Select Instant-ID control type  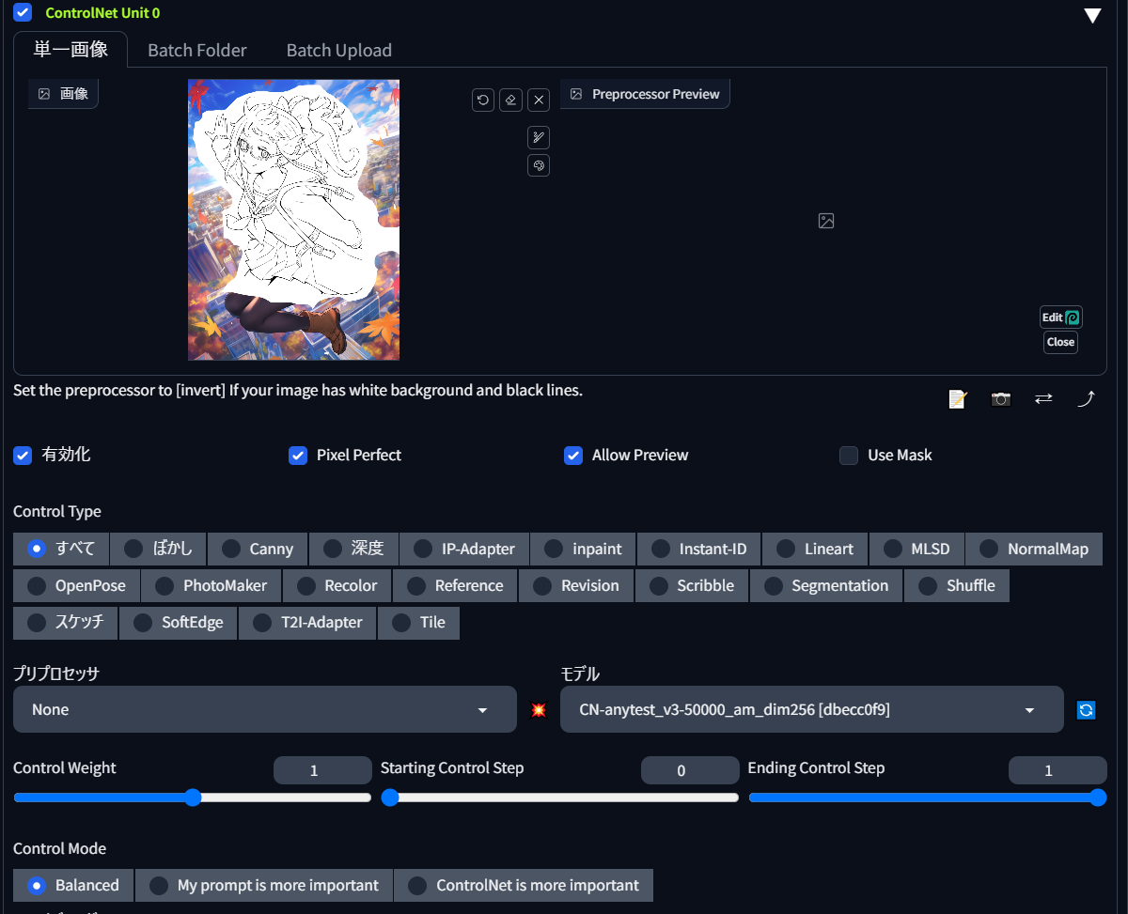(x=698, y=549)
